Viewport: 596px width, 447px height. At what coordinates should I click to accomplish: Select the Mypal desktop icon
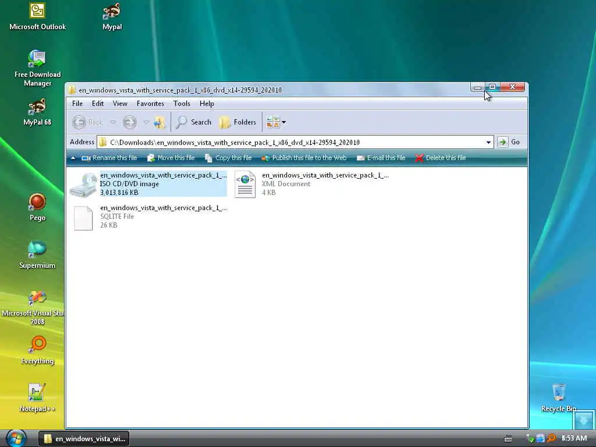click(x=112, y=17)
